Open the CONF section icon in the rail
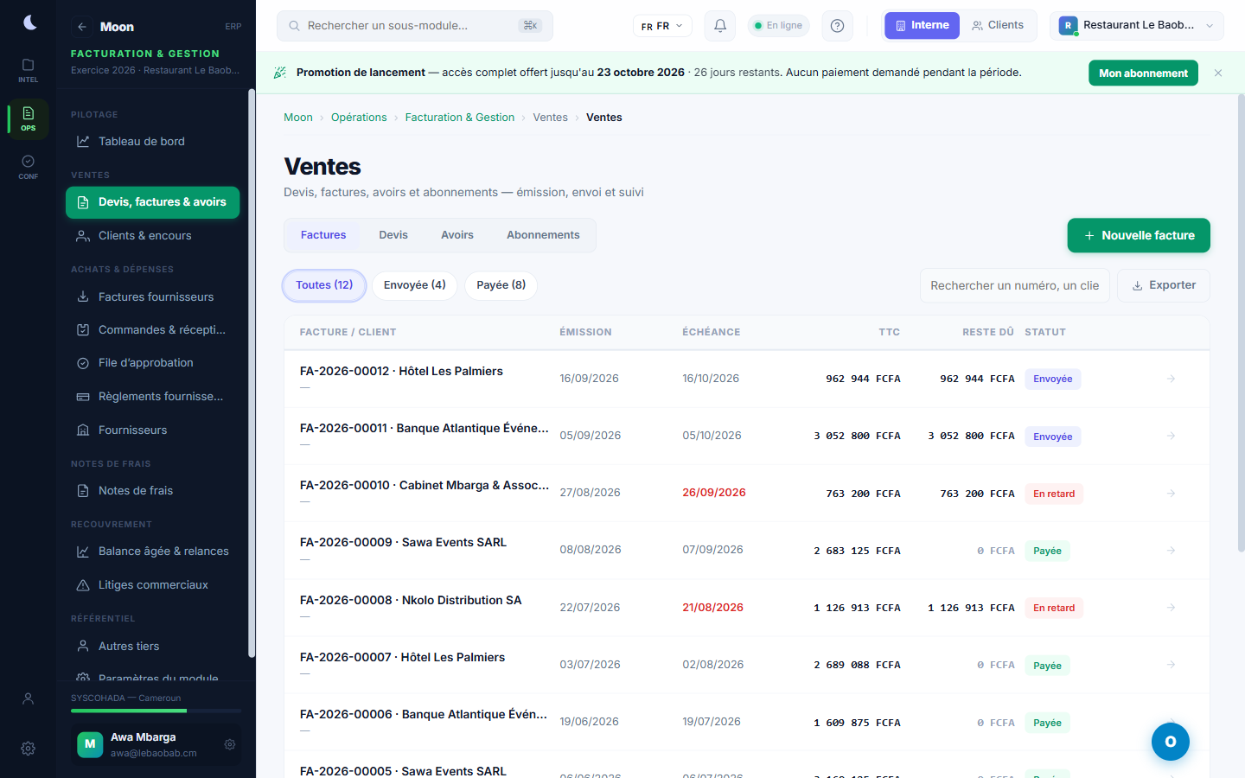 [29, 167]
